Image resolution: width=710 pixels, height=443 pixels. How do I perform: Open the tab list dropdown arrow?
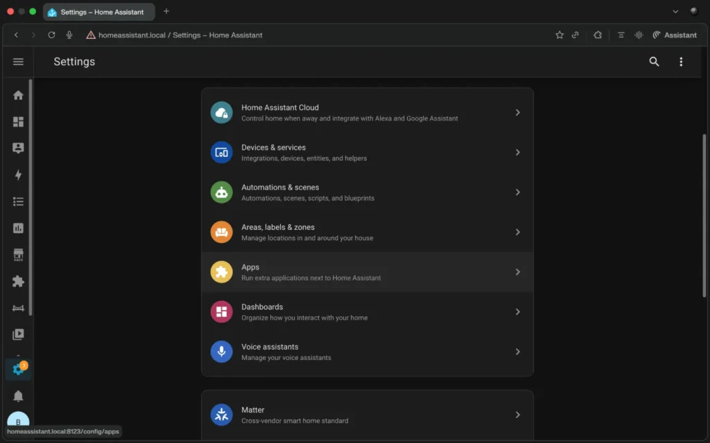click(675, 12)
